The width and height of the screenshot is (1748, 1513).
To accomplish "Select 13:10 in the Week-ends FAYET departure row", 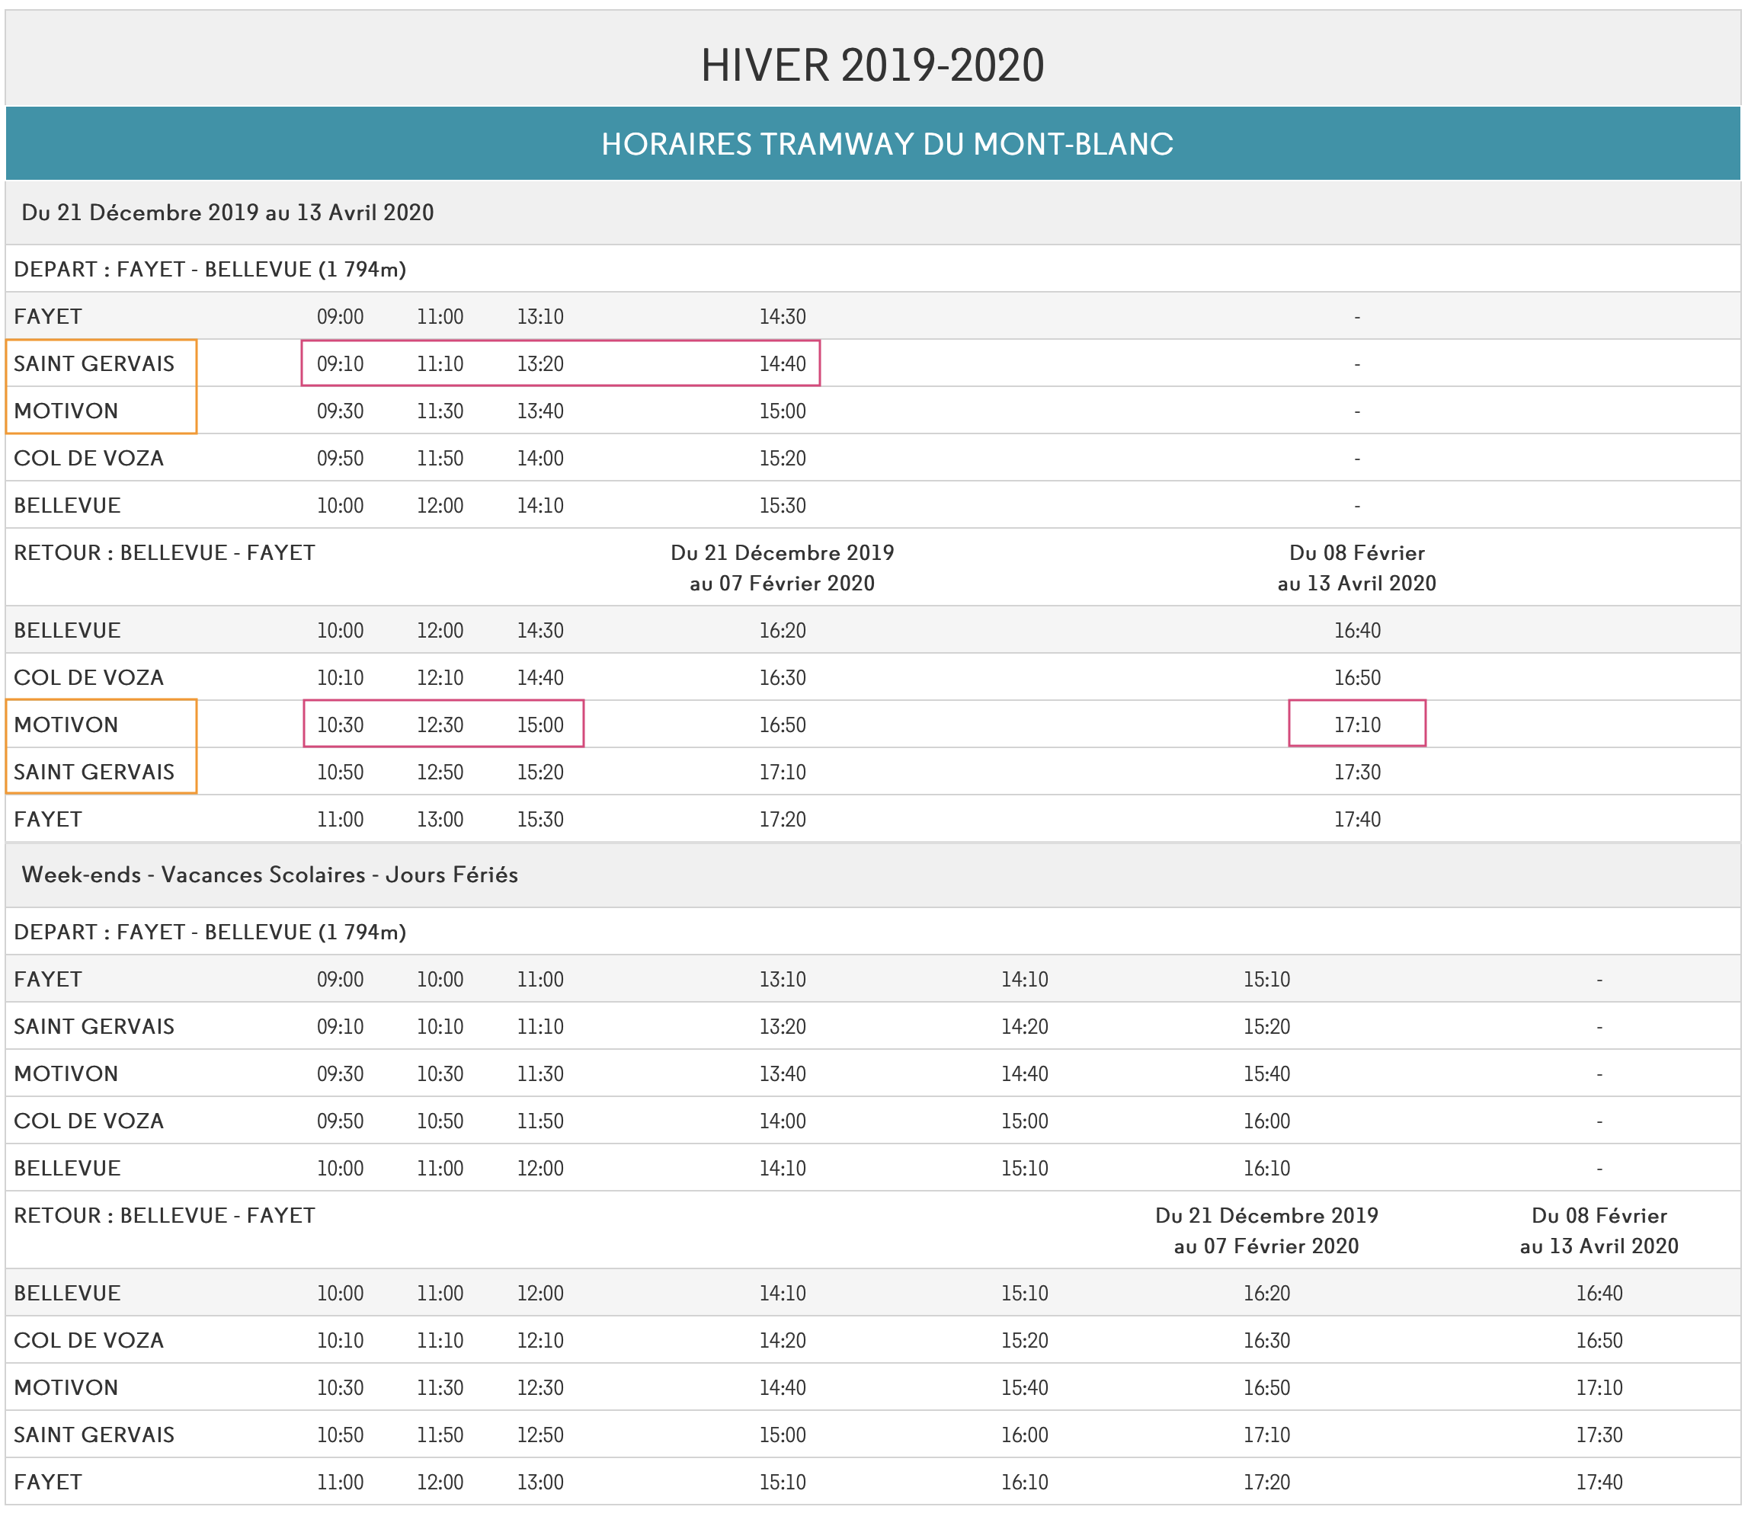I will coord(782,978).
